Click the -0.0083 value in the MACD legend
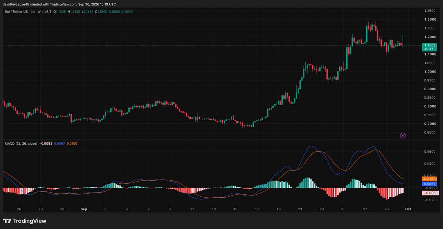443x229 pixels. pos(46,144)
